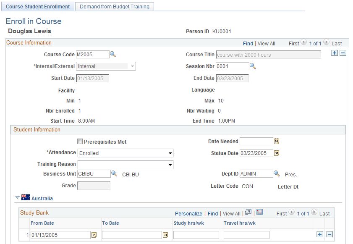This screenshot has height=244, width=353.
Task: Delete the Study Bank row with minus icon
Action: pyautogui.click(x=330, y=234)
